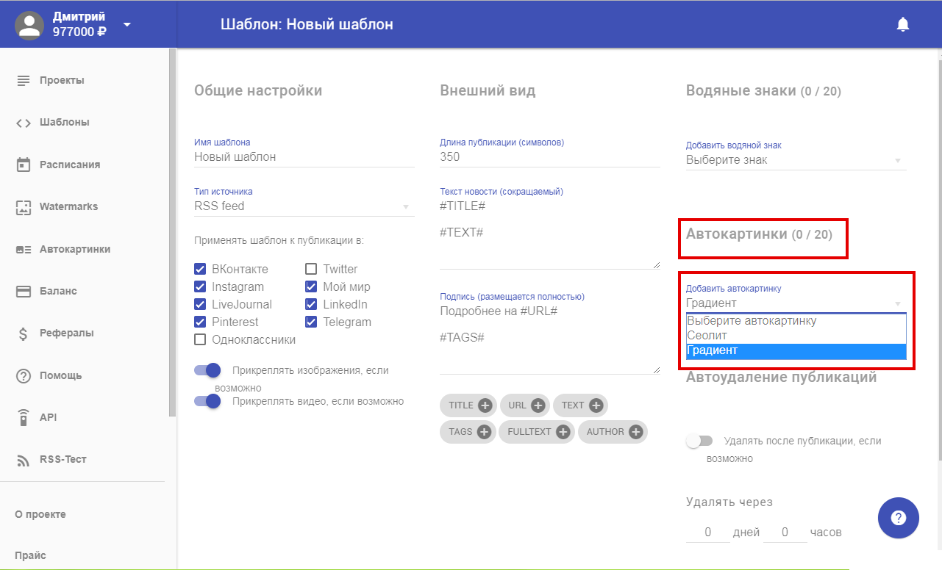Toggle Удалять после публикации switch
The image size is (942, 570).
click(x=699, y=441)
